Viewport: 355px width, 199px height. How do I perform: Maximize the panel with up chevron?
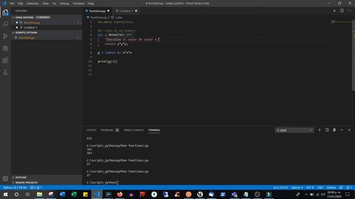pyautogui.click(x=342, y=130)
